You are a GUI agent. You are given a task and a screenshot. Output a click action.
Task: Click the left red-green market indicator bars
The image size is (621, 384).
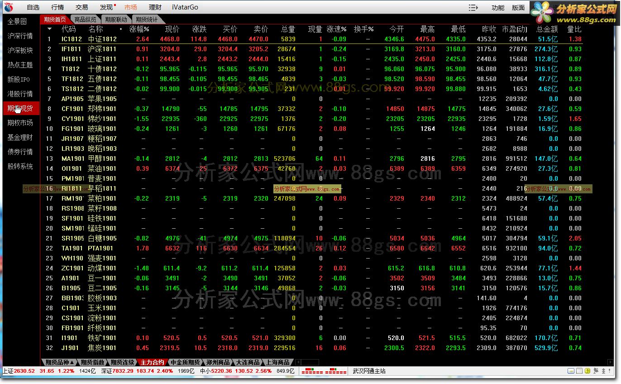coord(312,371)
